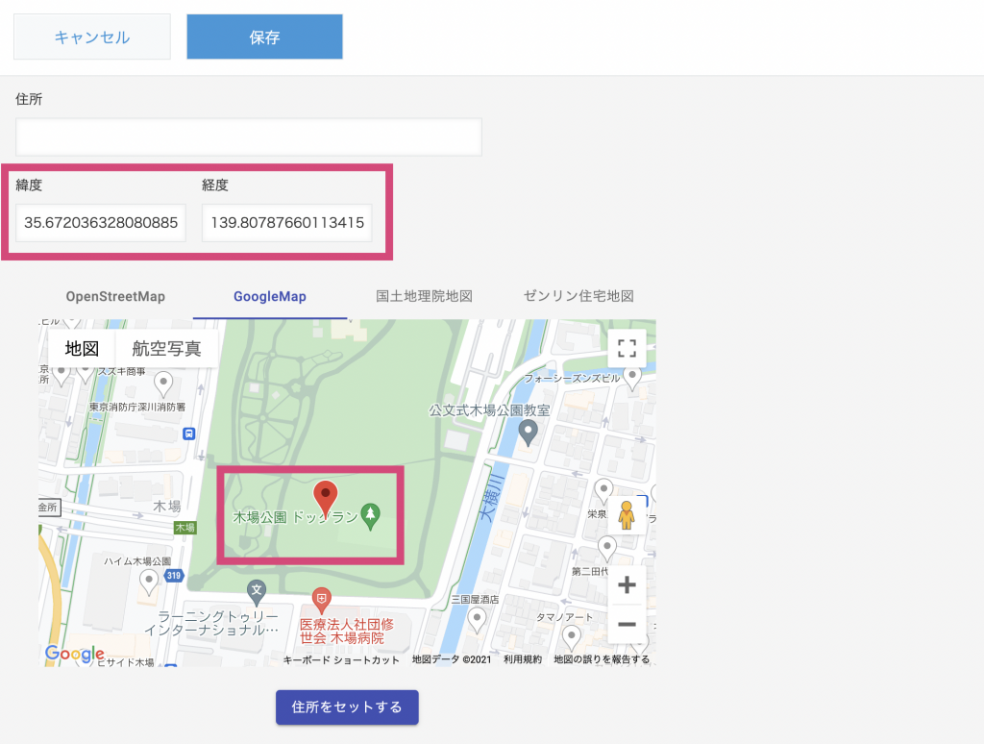Click the フォーシーズンズビル map pin
Viewport: 984px width, 744px height.
(x=632, y=377)
